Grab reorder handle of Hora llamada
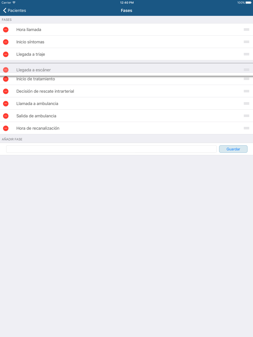This screenshot has width=253, height=337. coord(246,30)
